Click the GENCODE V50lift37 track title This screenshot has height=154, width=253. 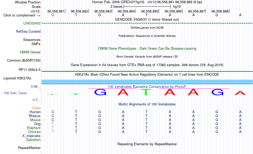tap(147, 19)
